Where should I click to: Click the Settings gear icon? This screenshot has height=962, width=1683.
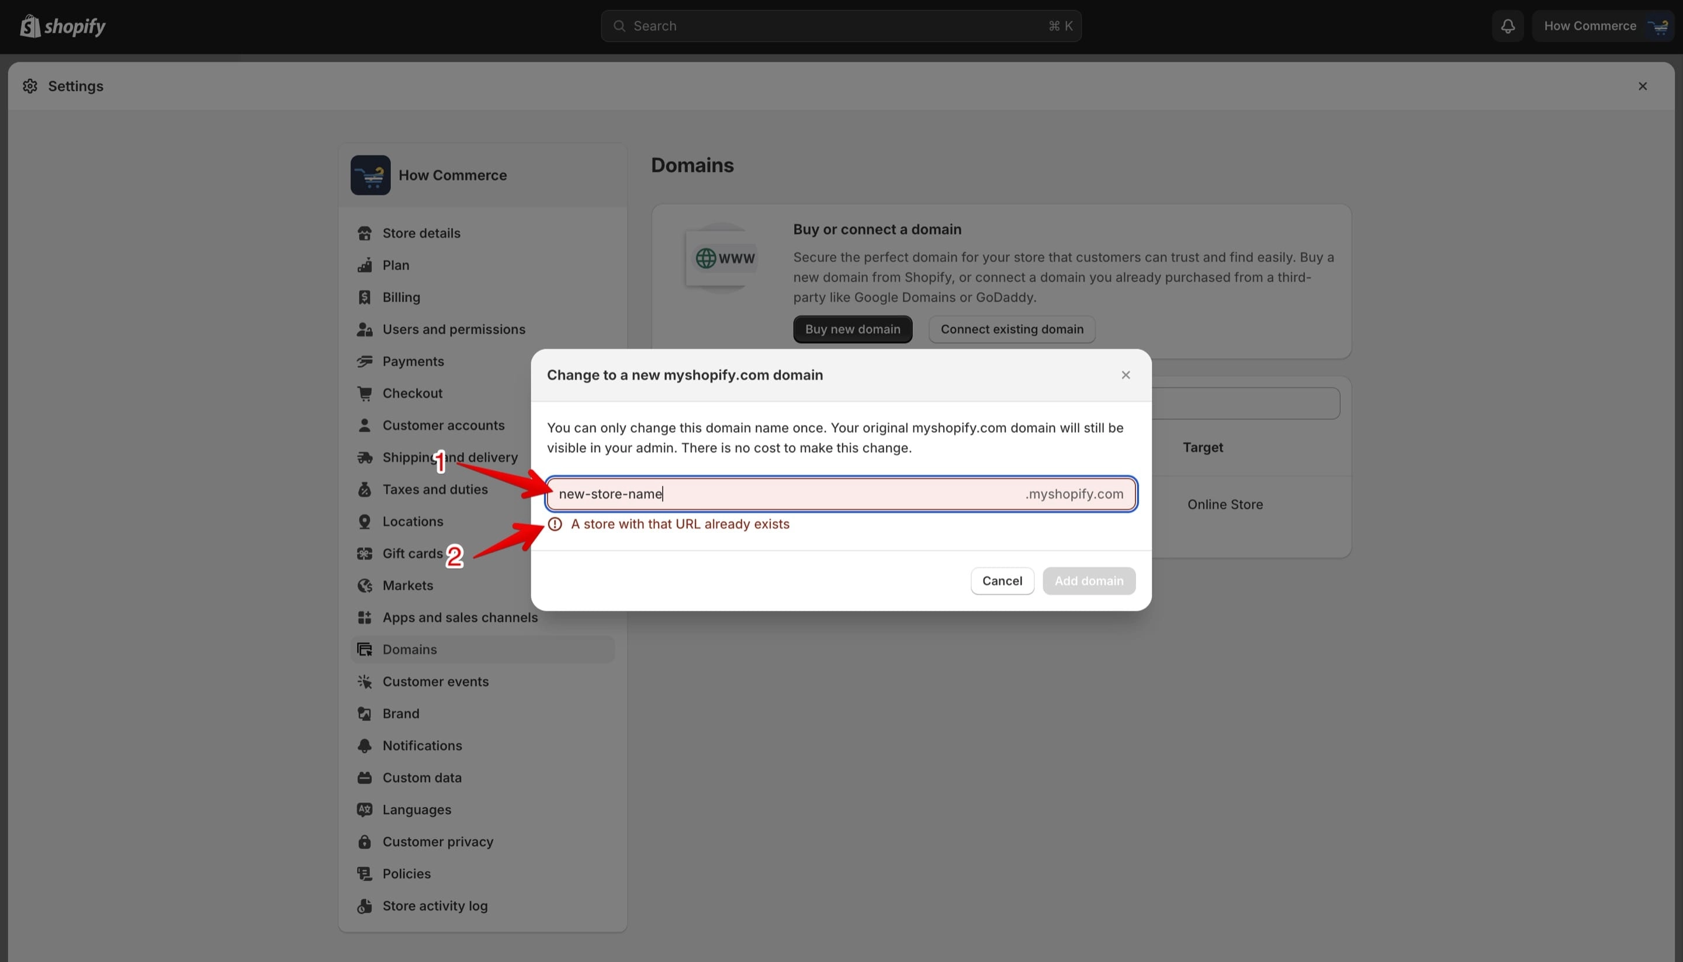click(30, 86)
